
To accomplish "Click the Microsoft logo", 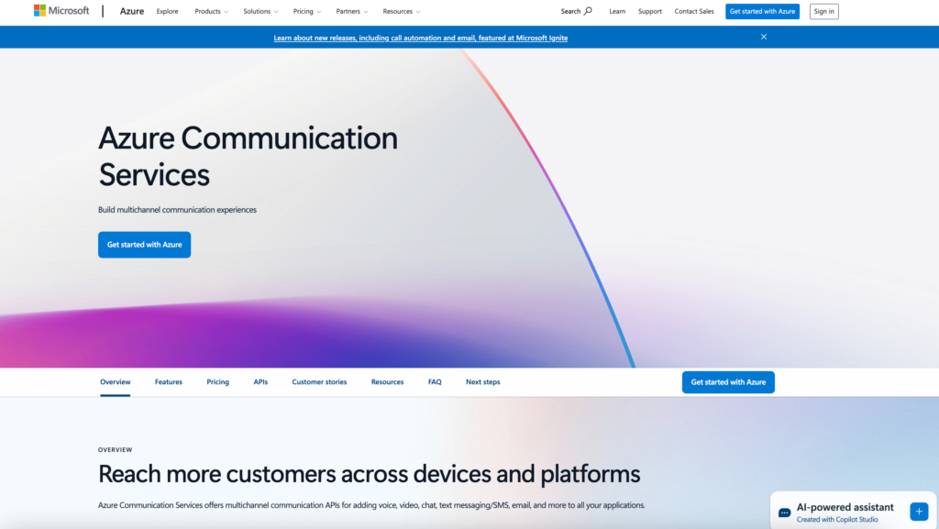I will coord(61,11).
